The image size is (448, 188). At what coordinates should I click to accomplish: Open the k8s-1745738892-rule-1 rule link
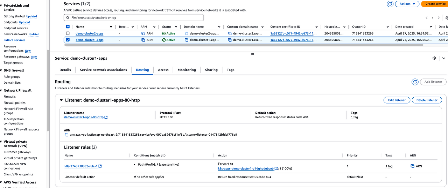[83, 166]
